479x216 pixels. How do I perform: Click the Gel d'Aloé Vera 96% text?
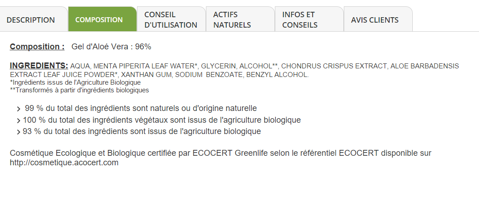pos(111,47)
